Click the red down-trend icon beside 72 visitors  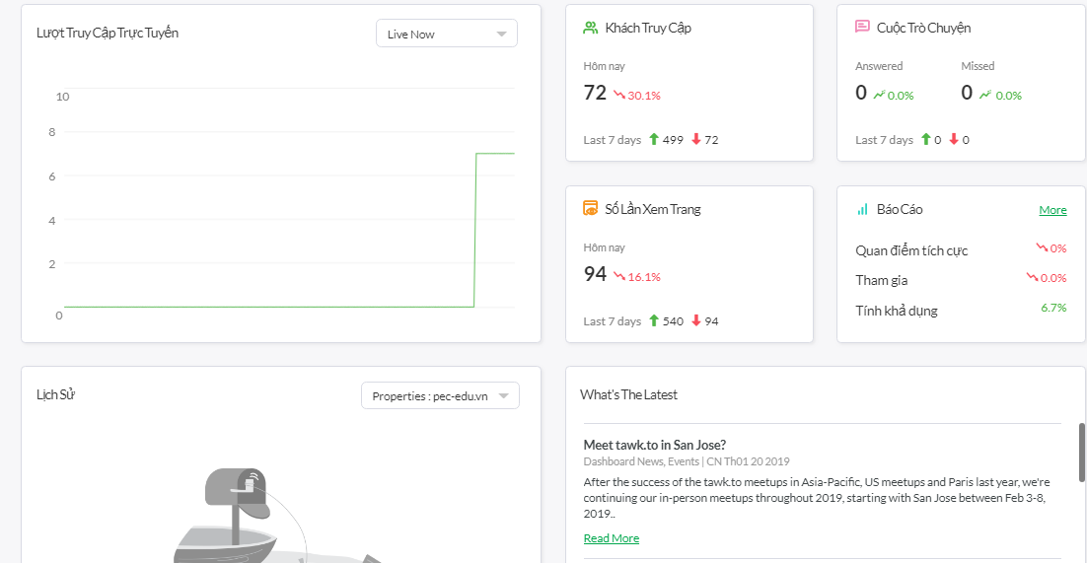pyautogui.click(x=619, y=95)
